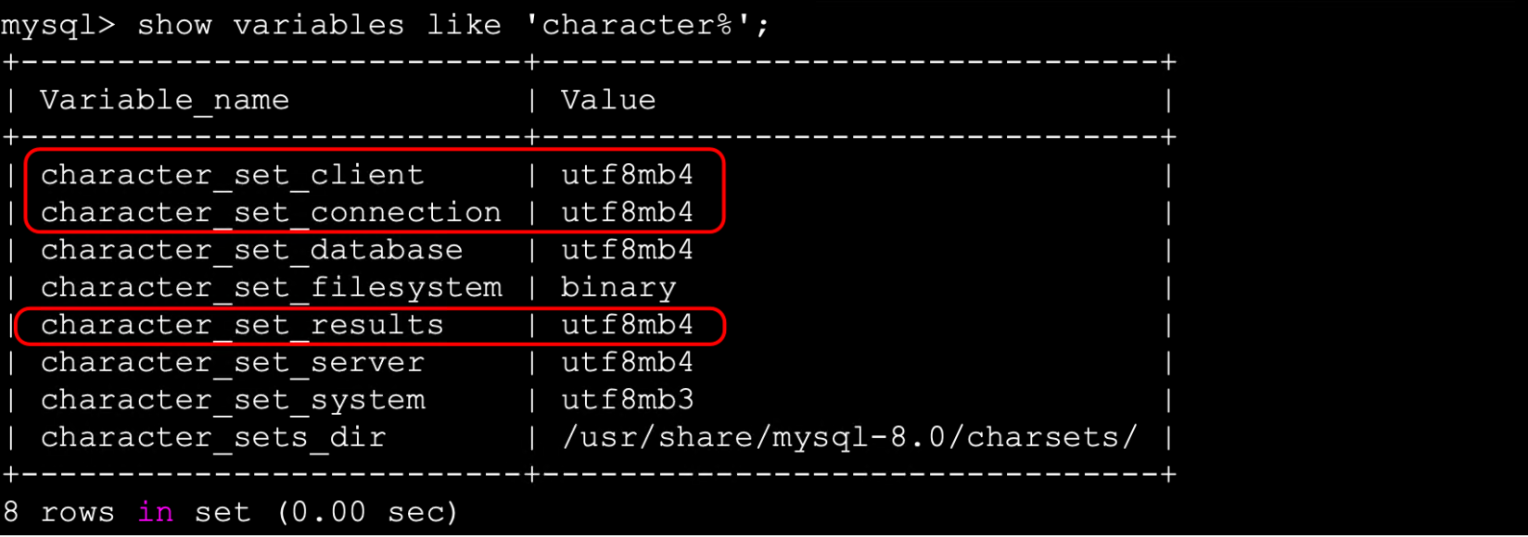Screen dimensions: 1528x537
Task: Select the character_sets_dir variable name
Action: tap(213, 438)
